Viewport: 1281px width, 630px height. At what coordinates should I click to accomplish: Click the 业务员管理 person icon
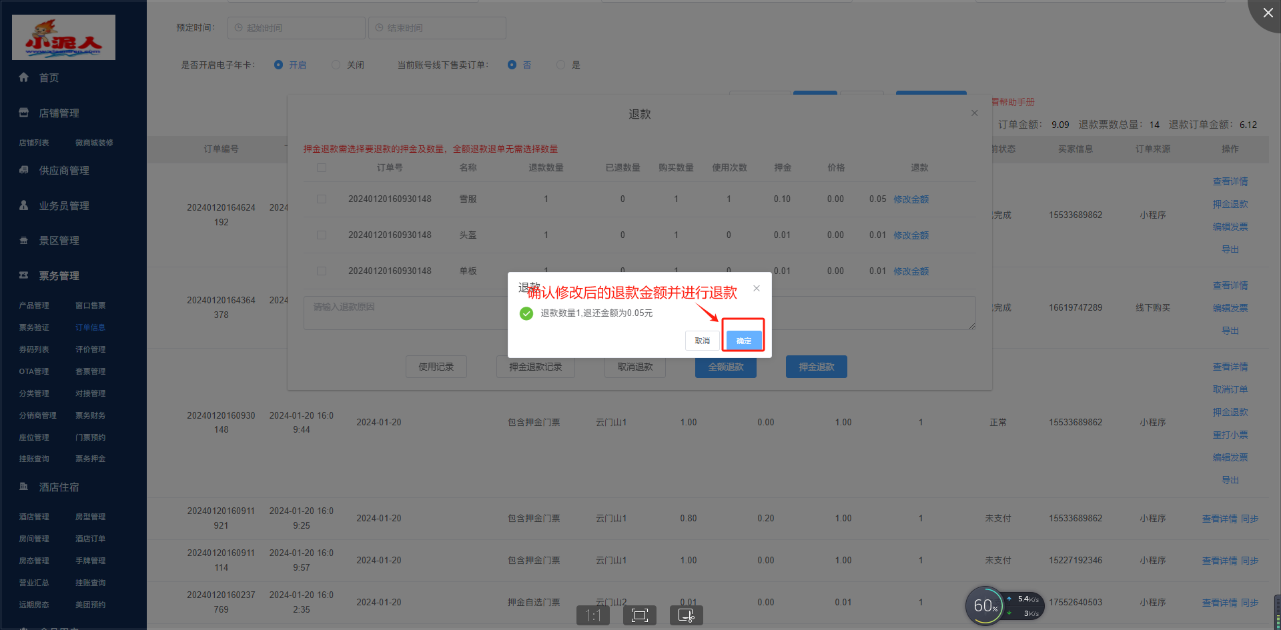[x=24, y=205]
